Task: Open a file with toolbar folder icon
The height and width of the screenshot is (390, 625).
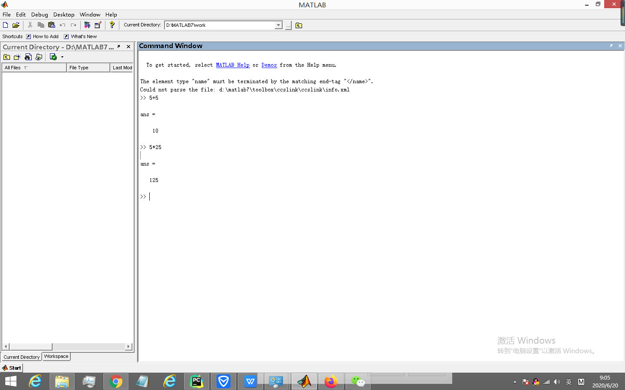Action: (x=16, y=25)
